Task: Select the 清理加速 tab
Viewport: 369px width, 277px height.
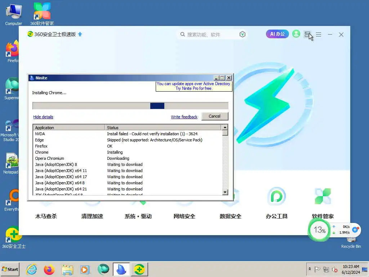Action: point(92,216)
